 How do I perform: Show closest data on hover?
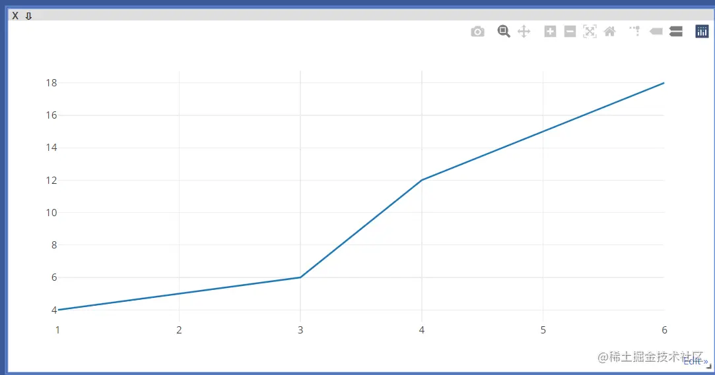coord(656,32)
